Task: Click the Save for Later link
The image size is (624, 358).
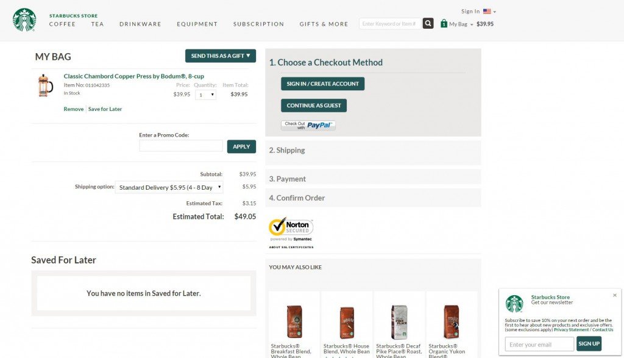Action: pos(105,109)
